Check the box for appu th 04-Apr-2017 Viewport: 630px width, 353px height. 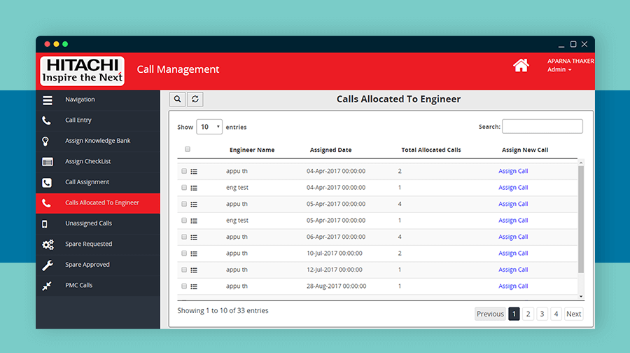pos(184,171)
